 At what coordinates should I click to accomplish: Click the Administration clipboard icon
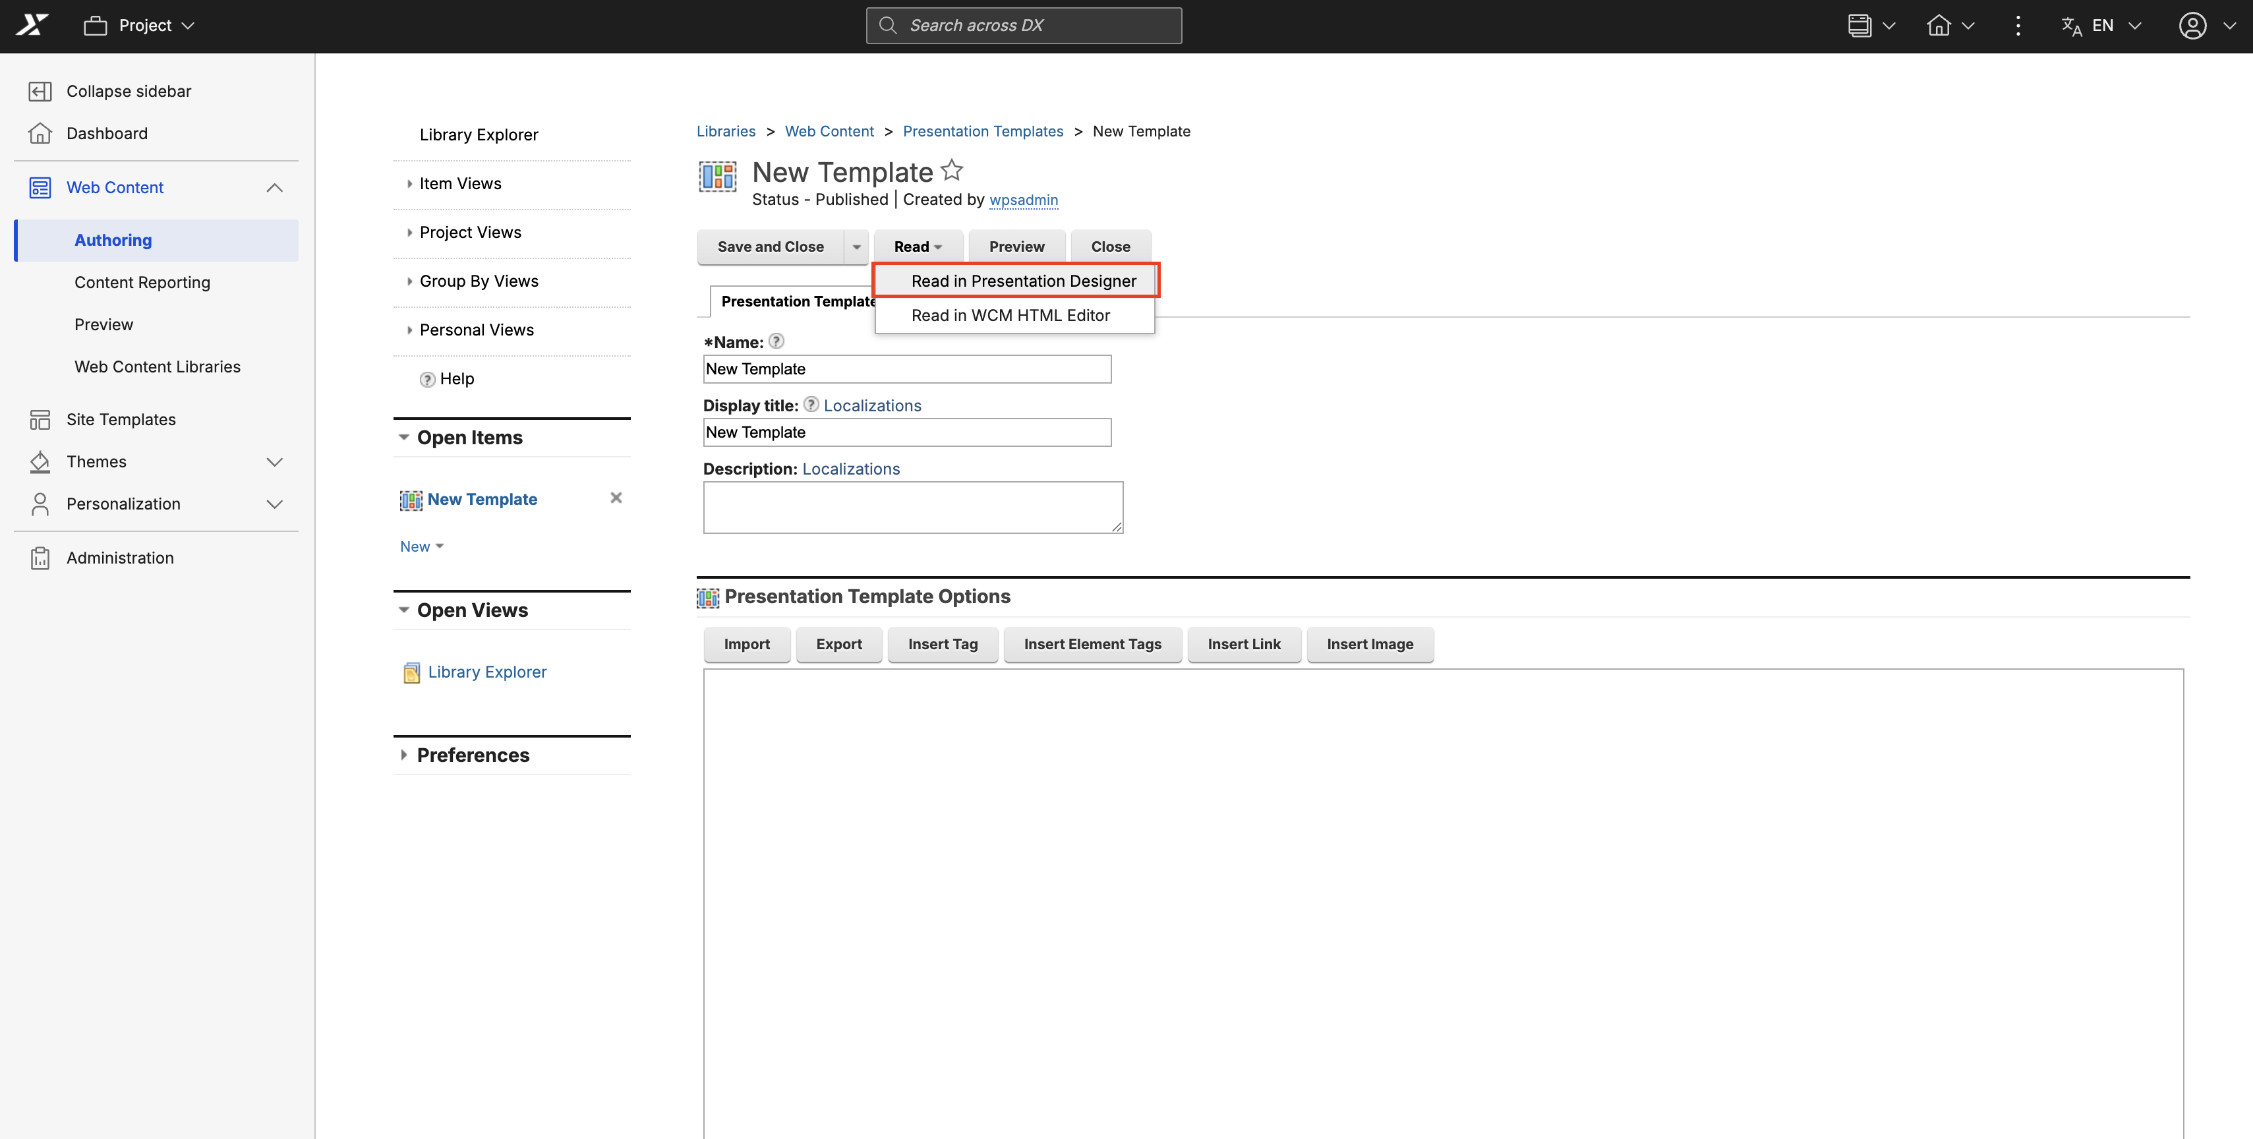point(40,557)
